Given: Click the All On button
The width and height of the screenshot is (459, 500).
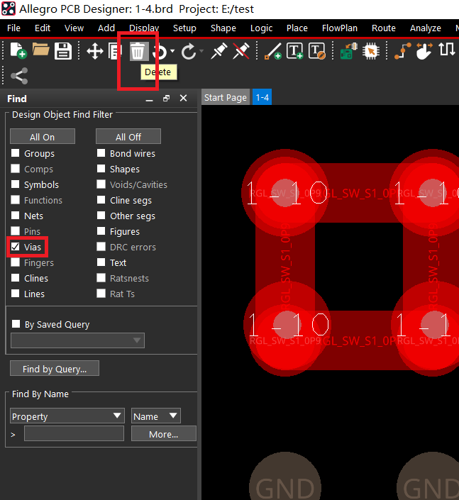Looking at the screenshot, I should (43, 137).
